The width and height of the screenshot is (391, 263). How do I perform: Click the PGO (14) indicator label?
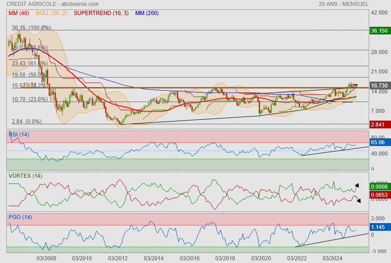pos(20,217)
